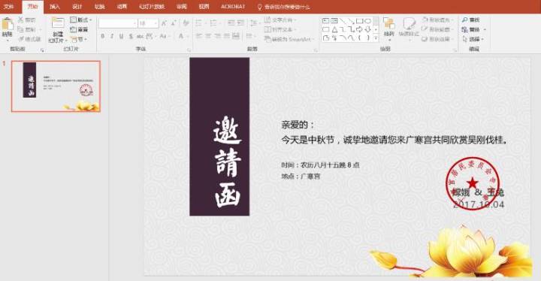Convert text using 转换为 SmartArt button
Screen dimensions: 541x281
[289, 39]
